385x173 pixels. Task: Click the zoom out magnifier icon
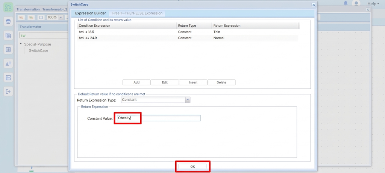[21, 17]
